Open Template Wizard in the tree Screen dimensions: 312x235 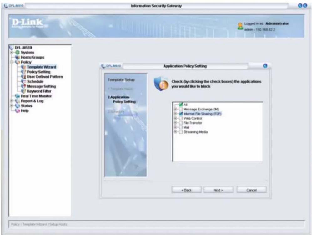tap(42, 67)
